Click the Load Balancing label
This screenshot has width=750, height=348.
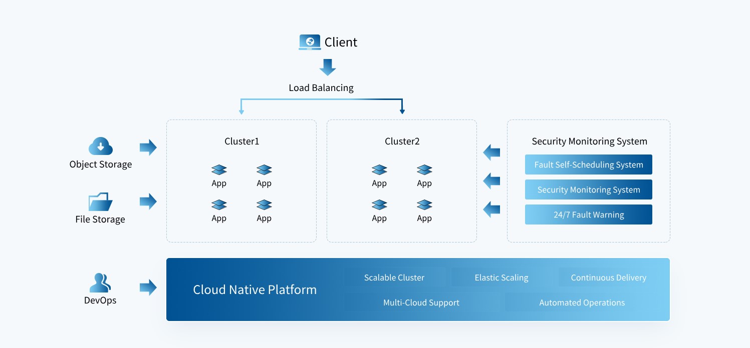click(321, 88)
